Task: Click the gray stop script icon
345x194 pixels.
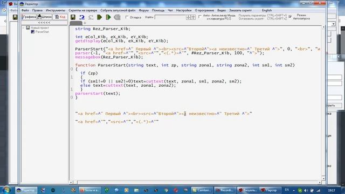Action: tap(117, 17)
